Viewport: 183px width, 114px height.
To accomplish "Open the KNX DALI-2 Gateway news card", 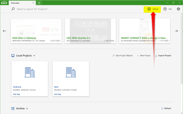I will 36,31.
